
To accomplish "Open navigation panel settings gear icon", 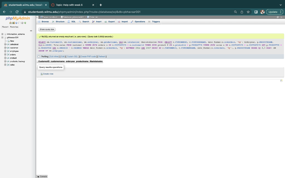I will tap(22, 23).
